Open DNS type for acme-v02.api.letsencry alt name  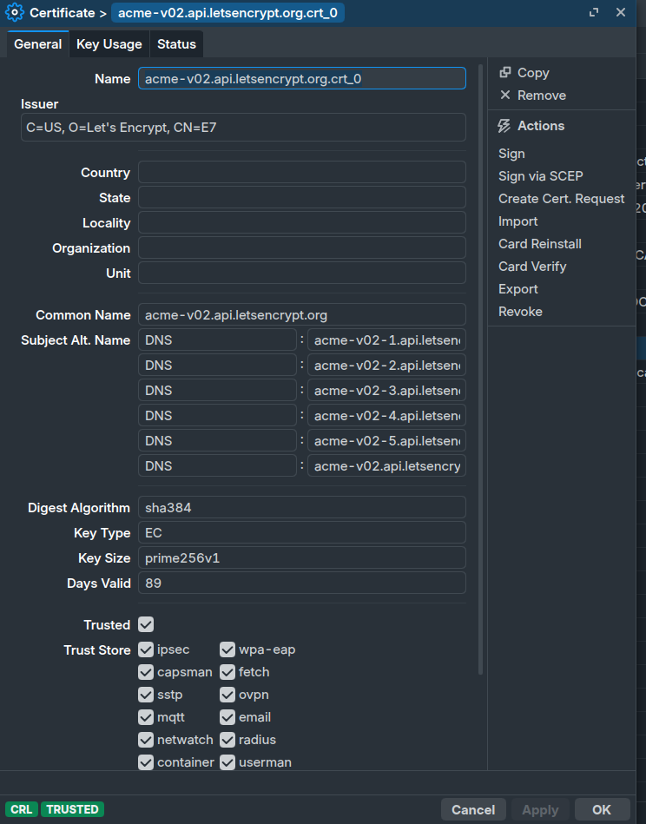pos(217,466)
